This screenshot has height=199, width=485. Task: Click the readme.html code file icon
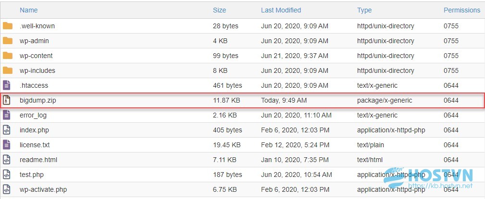[7, 160]
